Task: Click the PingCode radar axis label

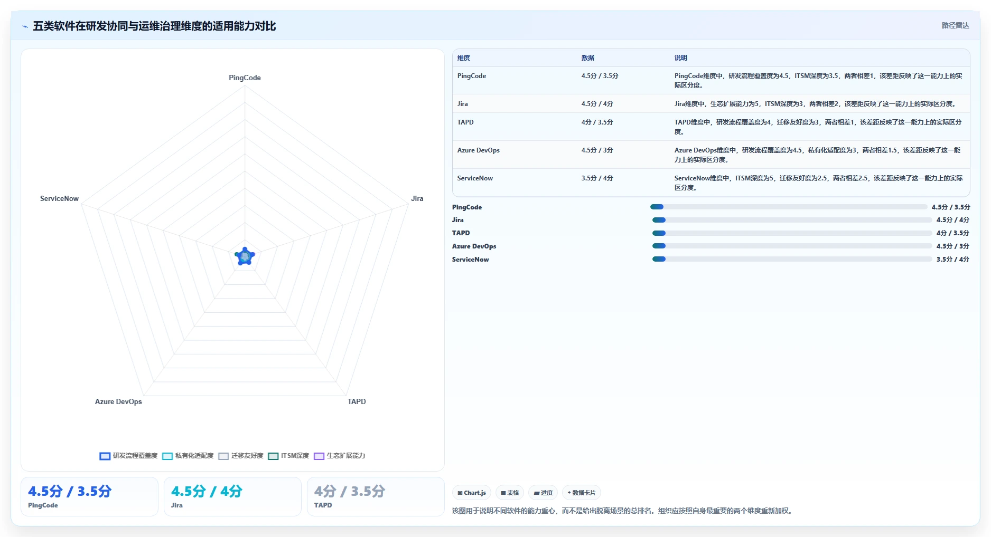Action: click(245, 78)
